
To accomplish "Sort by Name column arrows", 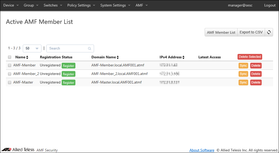I will [x=27, y=57].
